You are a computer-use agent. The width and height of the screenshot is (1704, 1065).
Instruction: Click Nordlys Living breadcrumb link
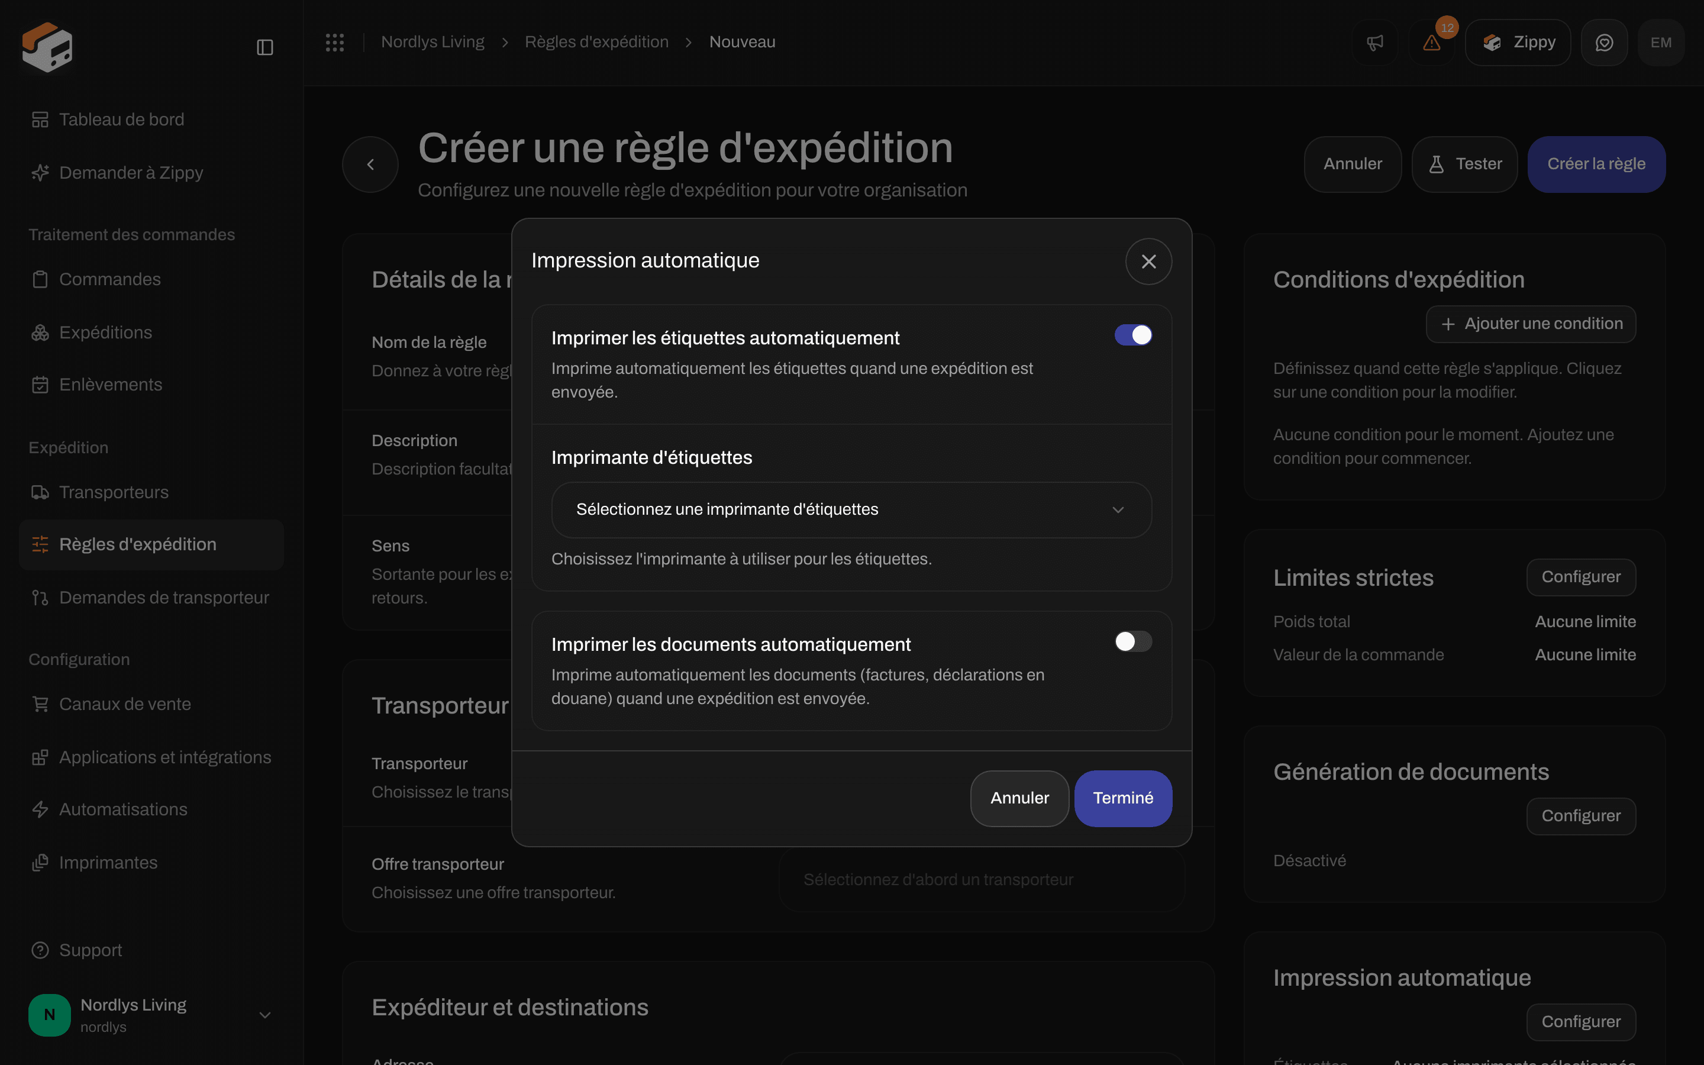pos(433,42)
